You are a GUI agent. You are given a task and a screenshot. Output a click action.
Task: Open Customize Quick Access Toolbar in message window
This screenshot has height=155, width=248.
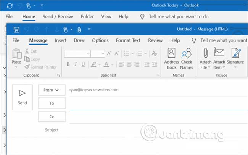coord(89,29)
